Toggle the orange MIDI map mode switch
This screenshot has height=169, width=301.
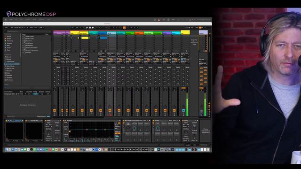200,28
